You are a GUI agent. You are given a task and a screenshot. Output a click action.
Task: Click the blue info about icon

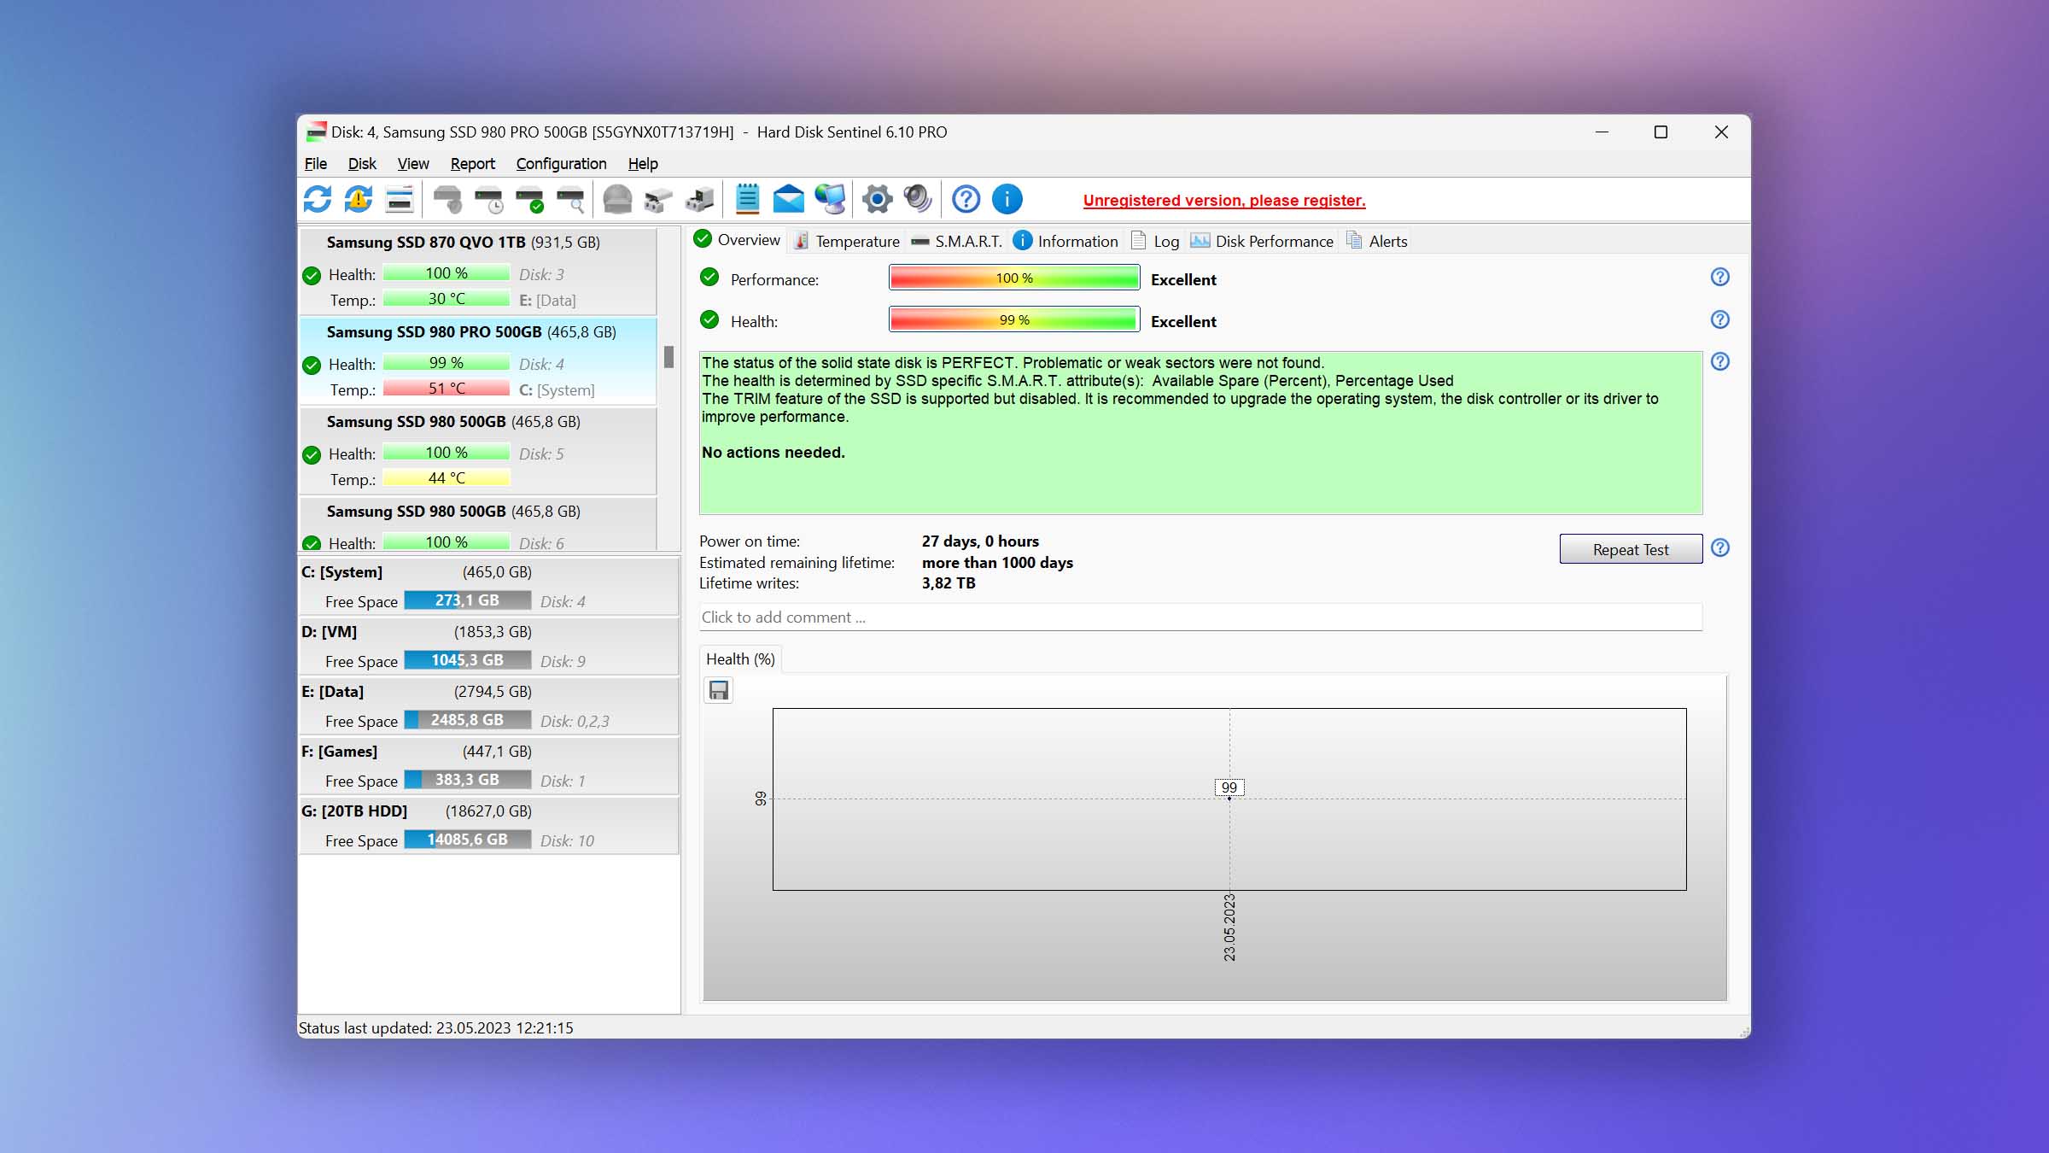[x=1007, y=200]
